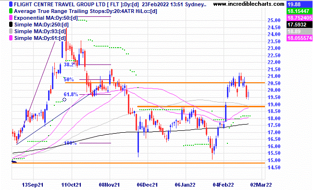The width and height of the screenshot is (313, 190).
Task: Click the grey Simple MA 93 legend marker
Action: coord(11,31)
